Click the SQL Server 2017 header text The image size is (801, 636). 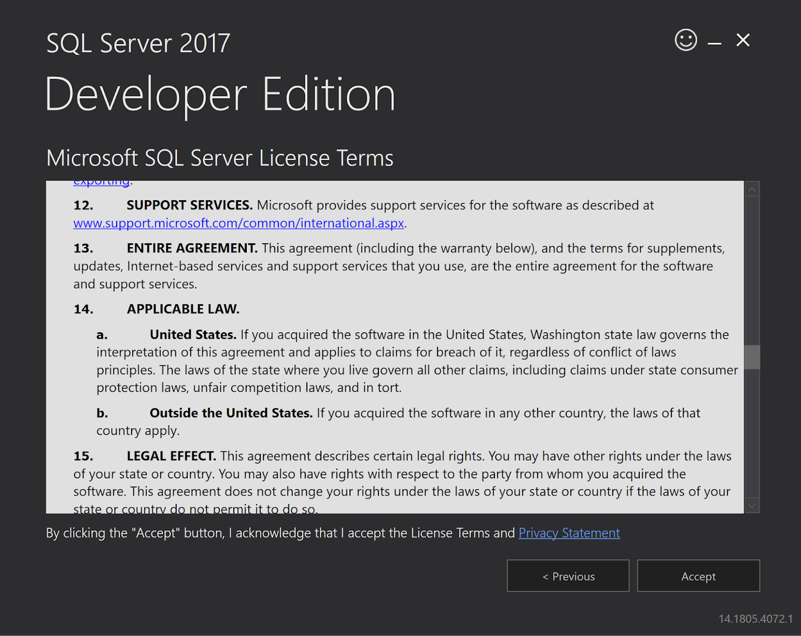(137, 43)
